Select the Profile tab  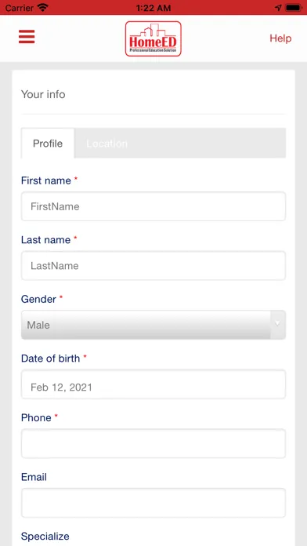tap(48, 144)
